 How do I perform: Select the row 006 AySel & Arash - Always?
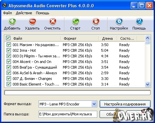coord(75,73)
